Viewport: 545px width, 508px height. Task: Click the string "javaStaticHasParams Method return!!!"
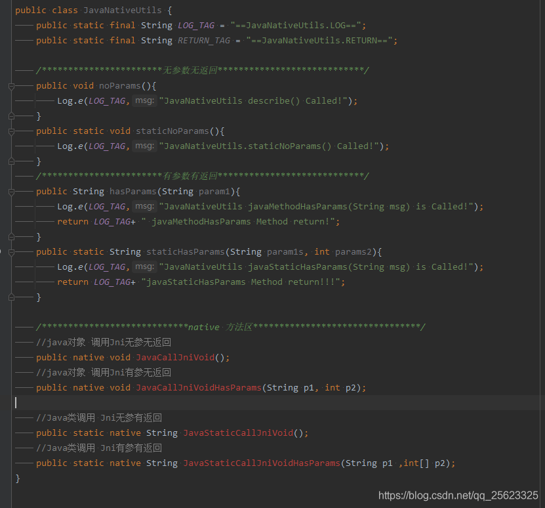point(241,282)
